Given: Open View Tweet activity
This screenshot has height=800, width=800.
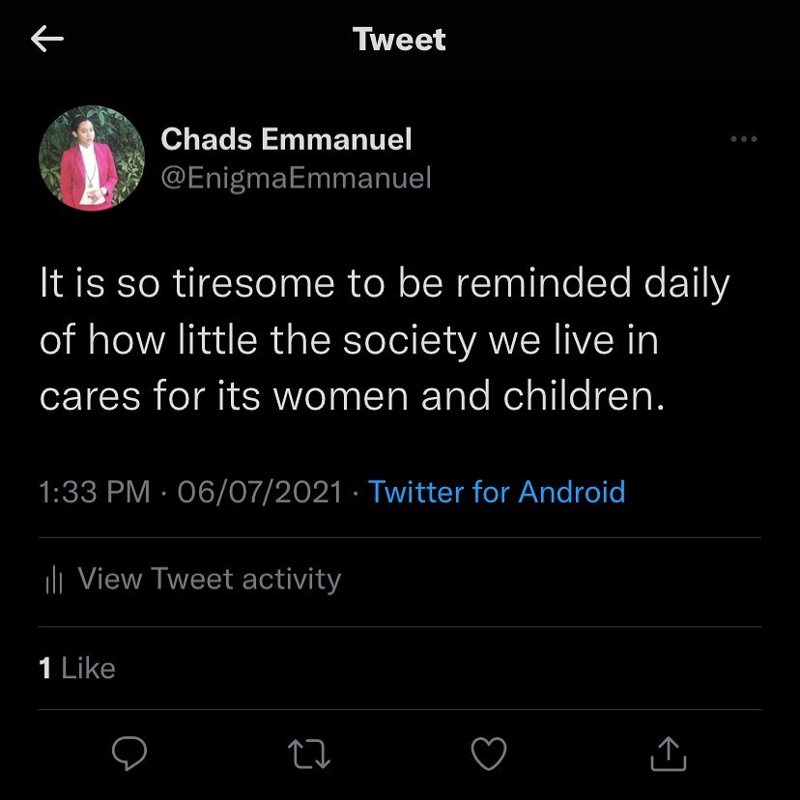Looking at the screenshot, I should (209, 579).
